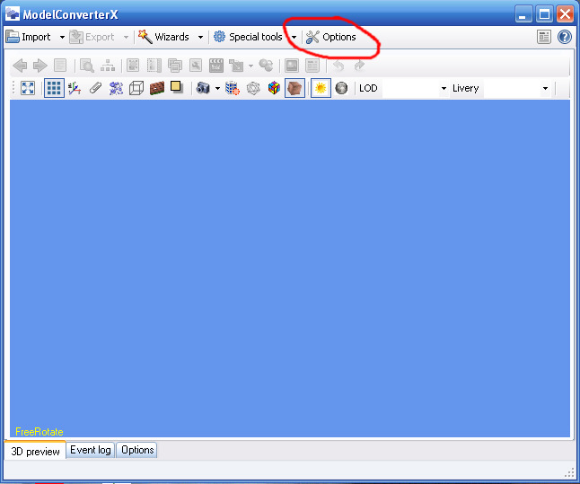Toggle the wireframe bounding box icon
Screen dimensions: 580x484
pos(136,88)
